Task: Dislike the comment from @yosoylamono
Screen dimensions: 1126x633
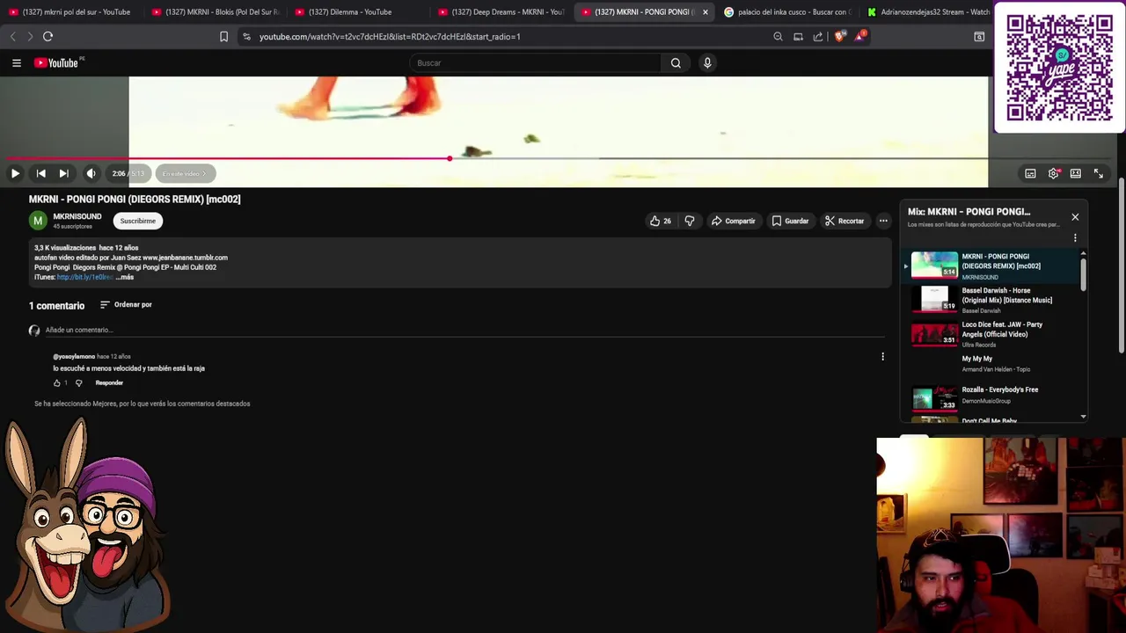Action: point(78,383)
